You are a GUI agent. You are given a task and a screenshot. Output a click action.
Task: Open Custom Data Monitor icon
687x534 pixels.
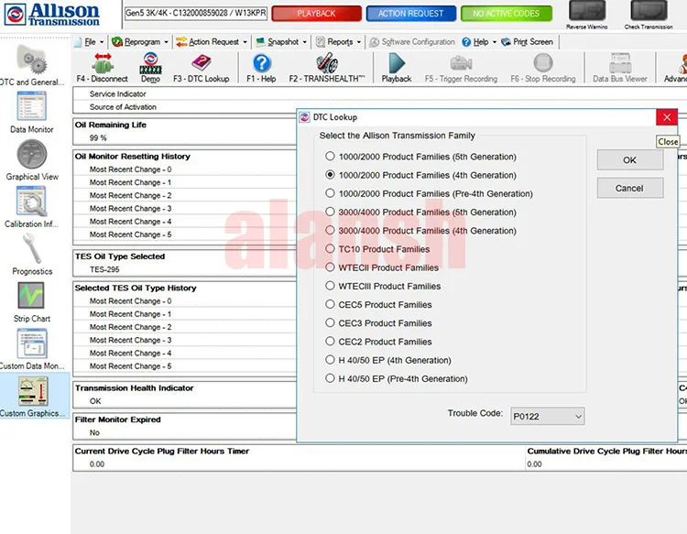32,343
